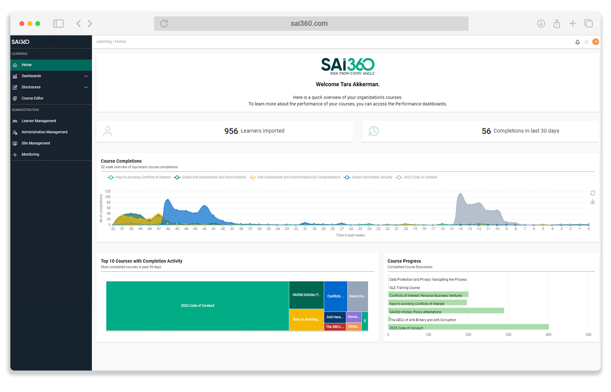The width and height of the screenshot is (611, 392).
Task: Click the SAI360 InfoSec Policy Attestations bar
Action: point(446,311)
